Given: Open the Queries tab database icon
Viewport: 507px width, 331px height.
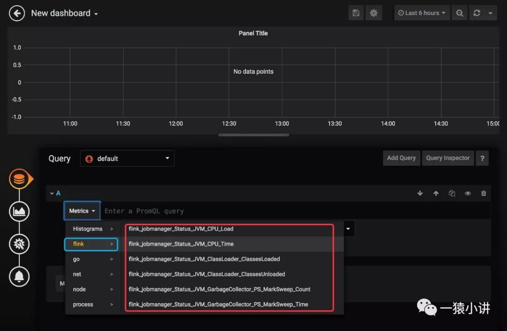Looking at the screenshot, I should click(x=20, y=179).
